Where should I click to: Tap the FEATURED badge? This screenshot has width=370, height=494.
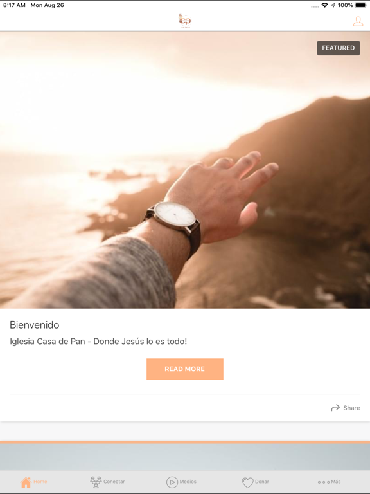click(x=339, y=48)
